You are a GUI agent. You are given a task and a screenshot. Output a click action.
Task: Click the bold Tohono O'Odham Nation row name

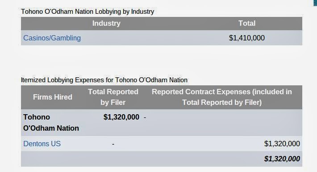51,123
